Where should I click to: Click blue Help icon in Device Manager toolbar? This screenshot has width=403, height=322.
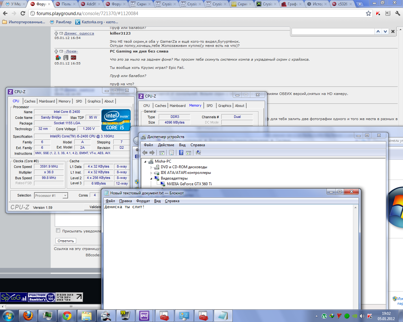(181, 153)
